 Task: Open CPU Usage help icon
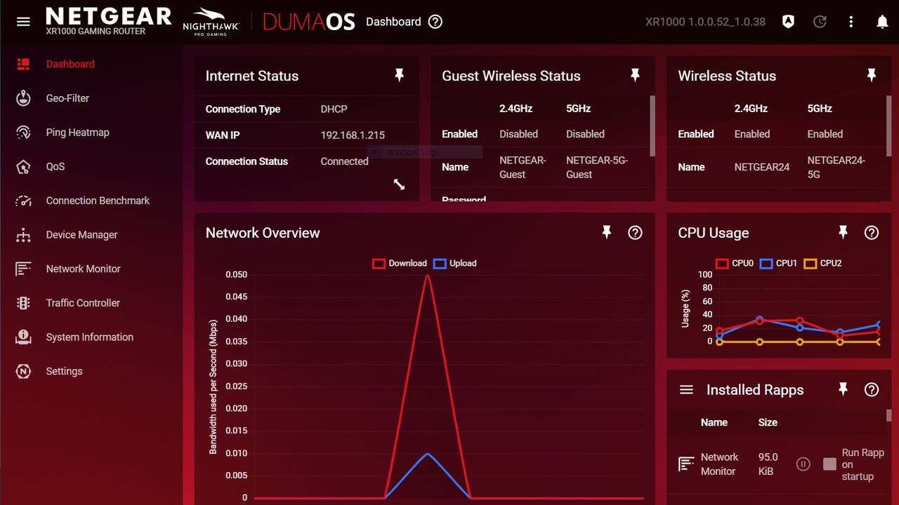872,233
